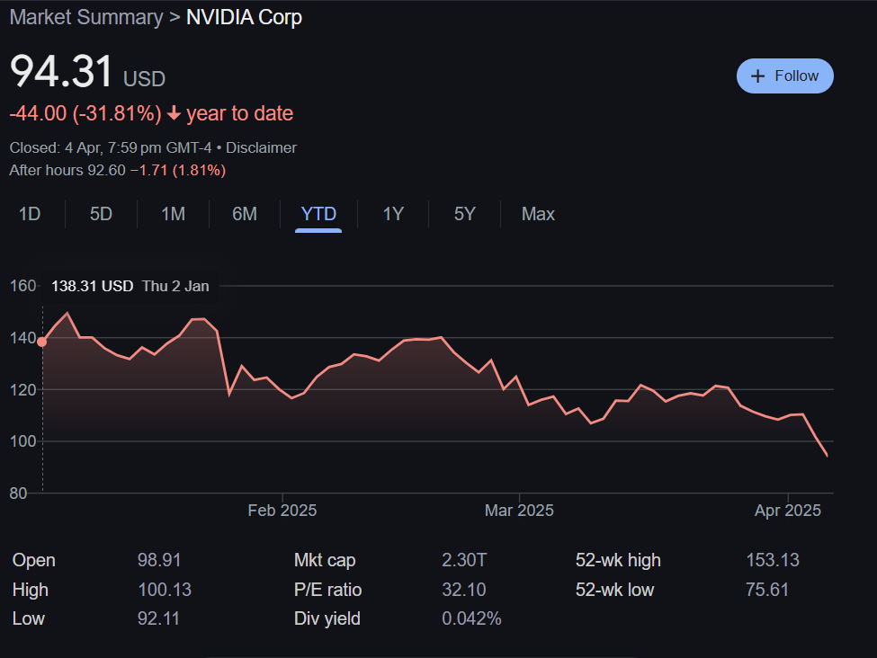Click the 52-wk low value 75.61

click(x=767, y=590)
